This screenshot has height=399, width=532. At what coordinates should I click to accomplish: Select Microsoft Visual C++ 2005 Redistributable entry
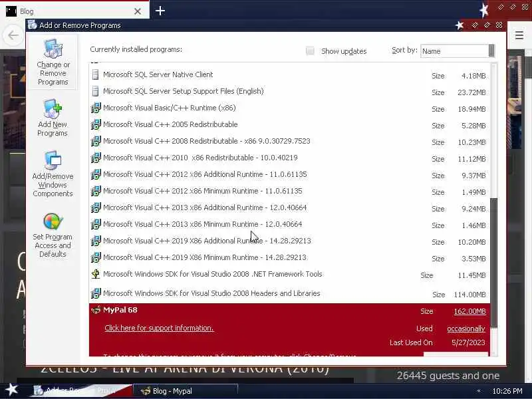(x=289, y=124)
